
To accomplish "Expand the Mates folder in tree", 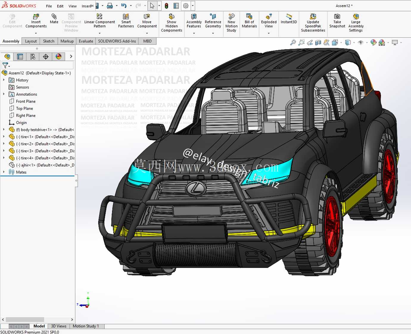I will click(x=4, y=172).
